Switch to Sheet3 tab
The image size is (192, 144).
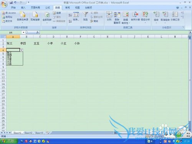point(39,133)
